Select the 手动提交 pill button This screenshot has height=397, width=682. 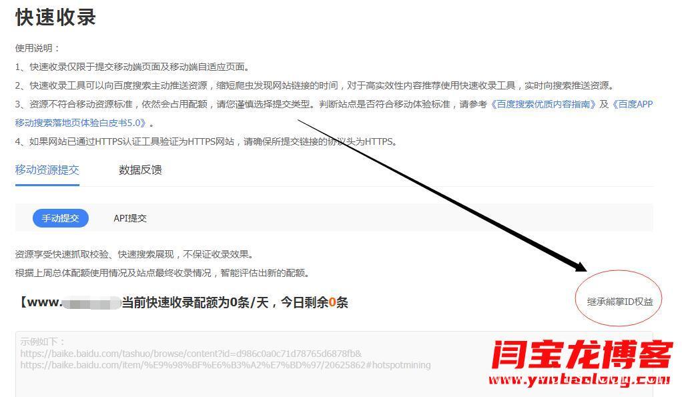pyautogui.click(x=61, y=218)
